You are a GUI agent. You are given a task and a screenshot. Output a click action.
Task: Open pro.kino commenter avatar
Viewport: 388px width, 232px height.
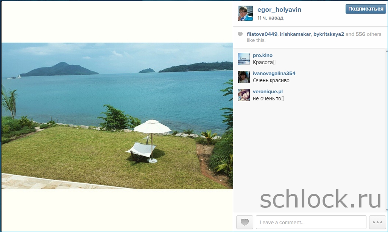coord(244,59)
